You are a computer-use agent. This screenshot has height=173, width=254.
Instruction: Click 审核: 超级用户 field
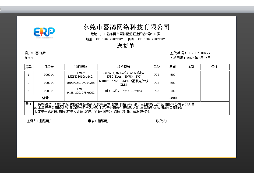(99, 121)
